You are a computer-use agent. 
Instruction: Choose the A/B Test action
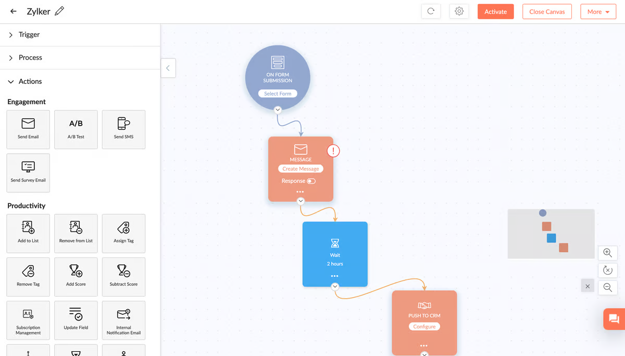[x=76, y=129]
